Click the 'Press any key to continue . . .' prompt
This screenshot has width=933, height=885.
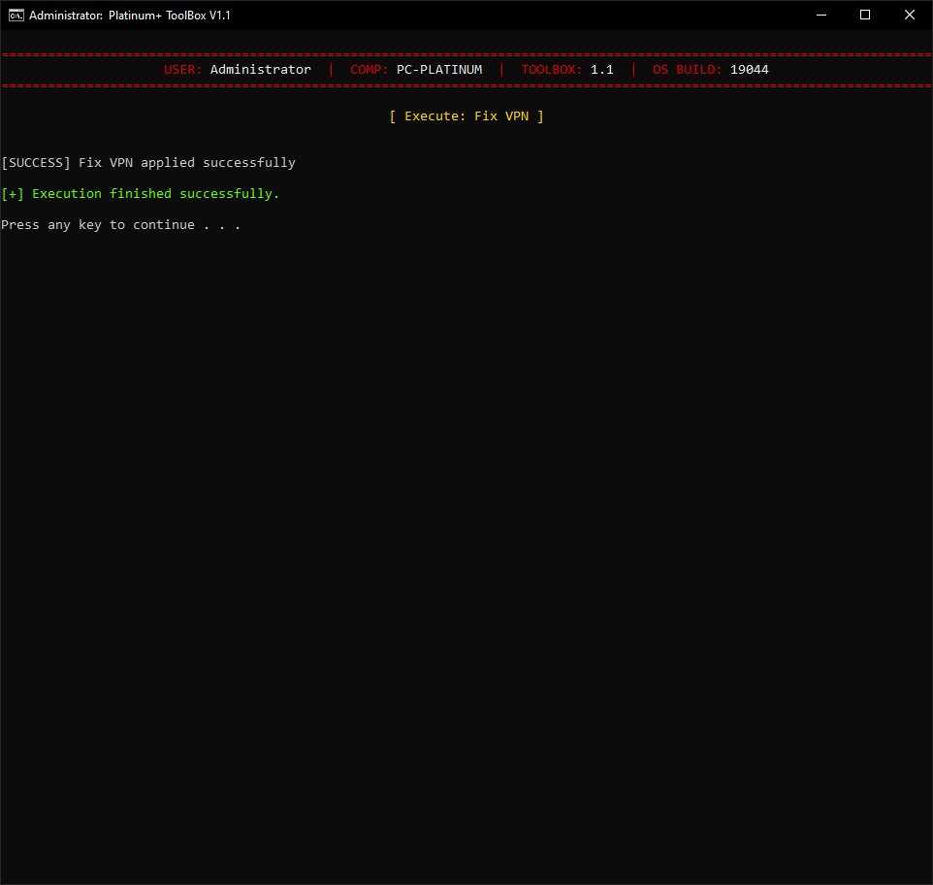tap(121, 225)
